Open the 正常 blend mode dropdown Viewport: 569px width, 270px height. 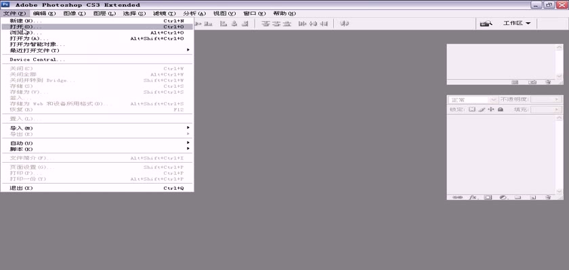click(473, 100)
